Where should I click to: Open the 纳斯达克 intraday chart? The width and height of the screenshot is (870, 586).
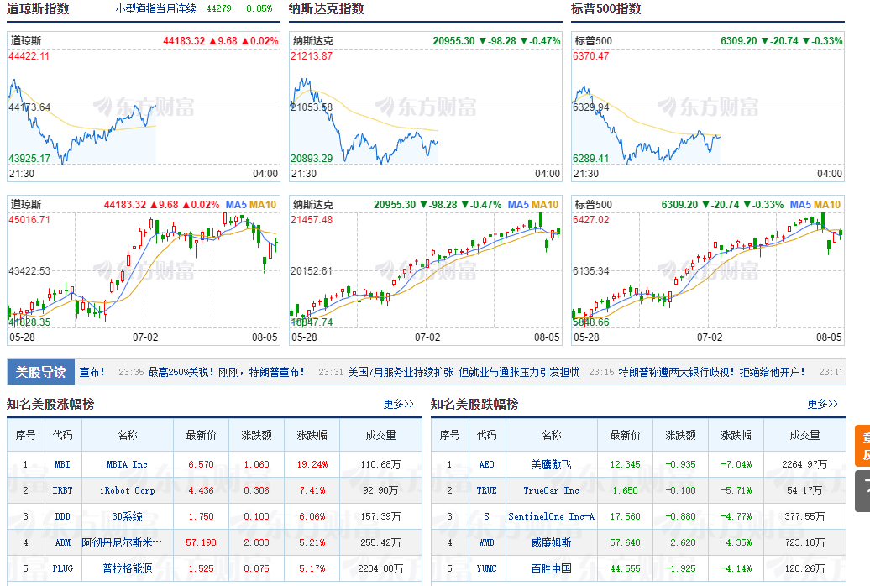tap(426, 107)
